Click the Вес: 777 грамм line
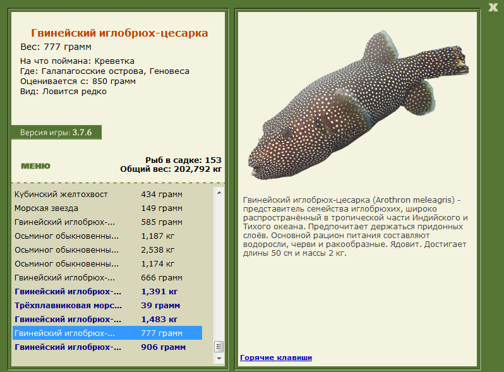This screenshot has width=504, height=372. click(x=56, y=47)
